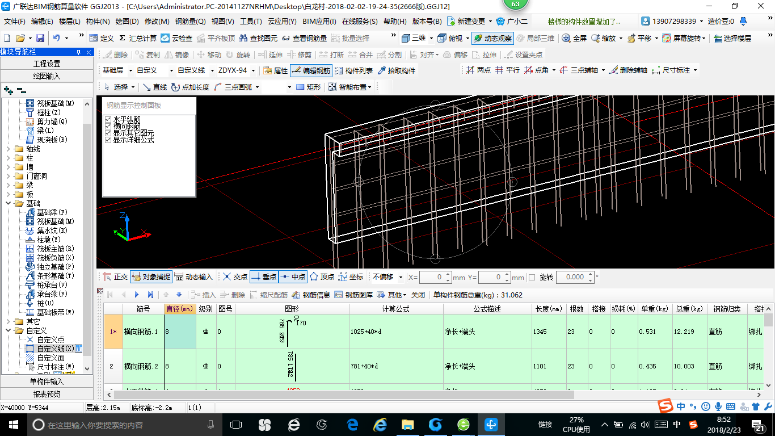Click 报表预览 report preview button
This screenshot has width=775, height=436.
47,393
